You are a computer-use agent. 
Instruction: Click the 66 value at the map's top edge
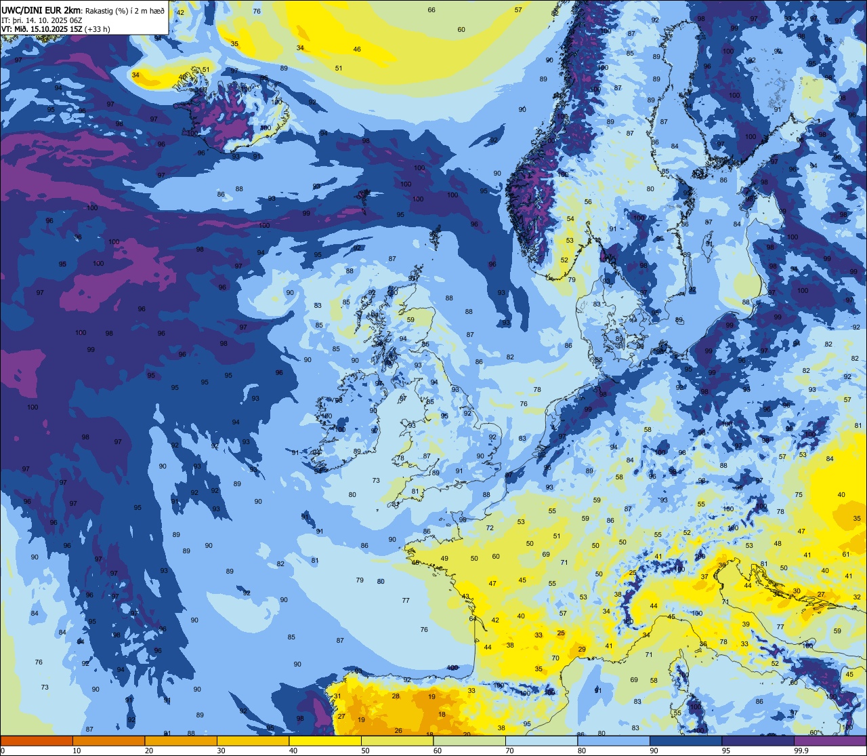(x=431, y=9)
